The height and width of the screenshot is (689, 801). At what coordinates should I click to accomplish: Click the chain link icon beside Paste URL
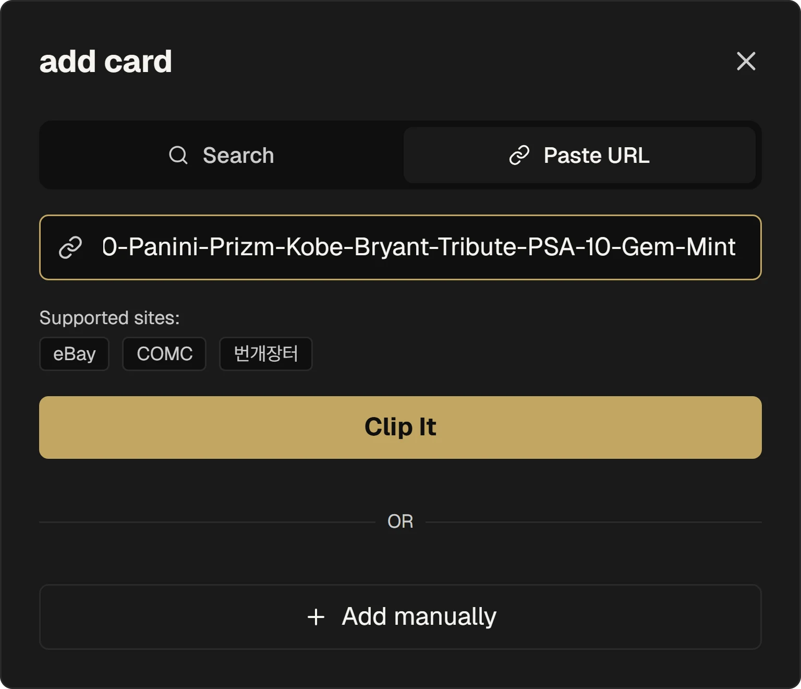point(519,156)
